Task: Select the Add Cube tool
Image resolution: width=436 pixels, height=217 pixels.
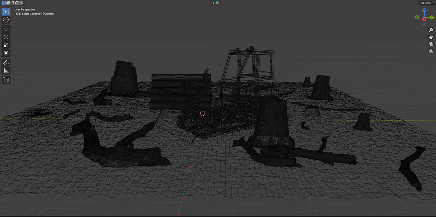Action: pos(6,80)
